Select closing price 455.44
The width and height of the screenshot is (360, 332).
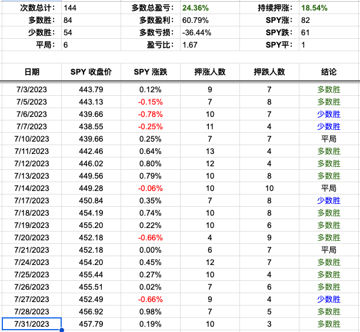[91, 275]
